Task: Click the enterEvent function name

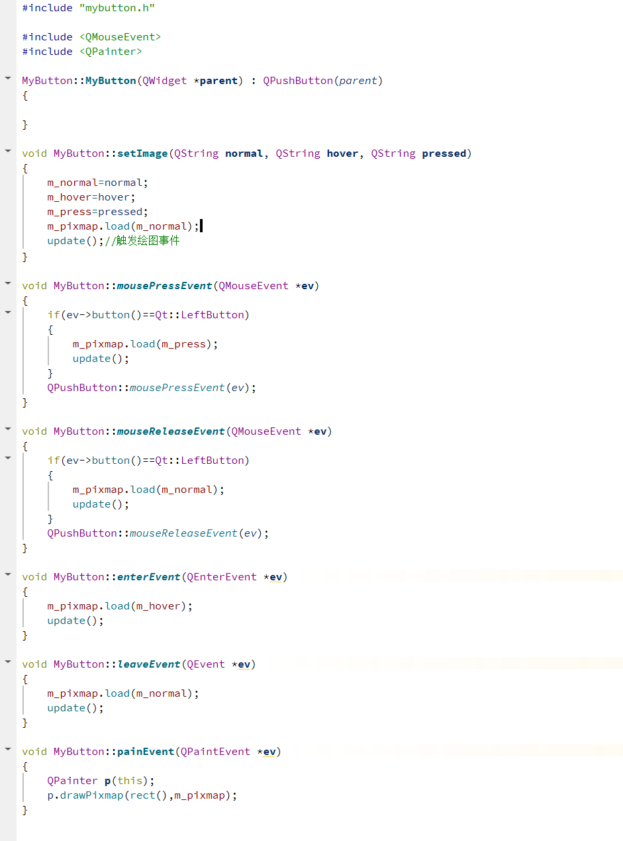Action: point(149,577)
